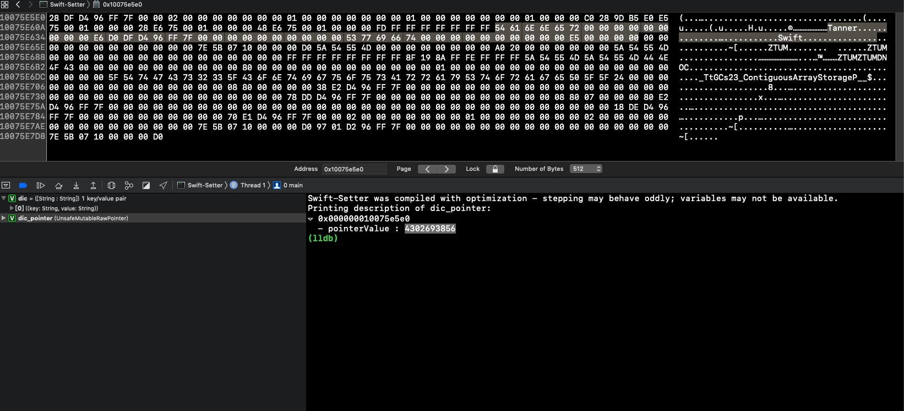
Task: Toggle the breakpoints activation button
Action: tap(23, 185)
